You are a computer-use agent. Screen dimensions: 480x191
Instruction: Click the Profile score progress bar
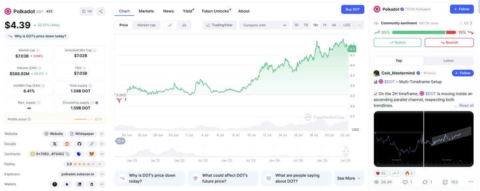(x=84, y=119)
